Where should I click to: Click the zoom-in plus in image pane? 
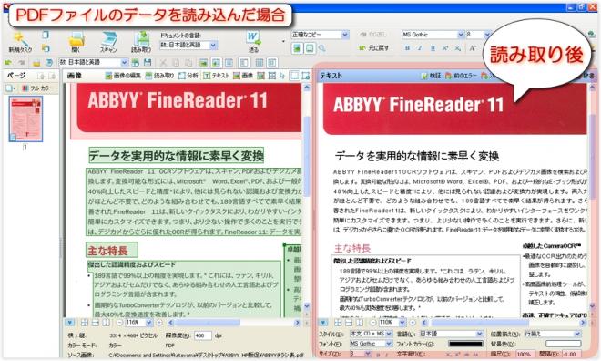coord(159,323)
